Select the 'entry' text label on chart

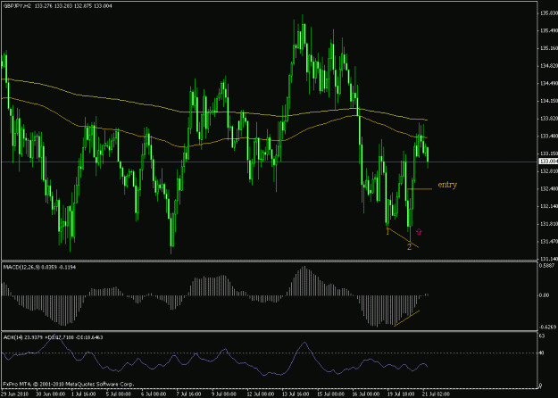[447, 185]
